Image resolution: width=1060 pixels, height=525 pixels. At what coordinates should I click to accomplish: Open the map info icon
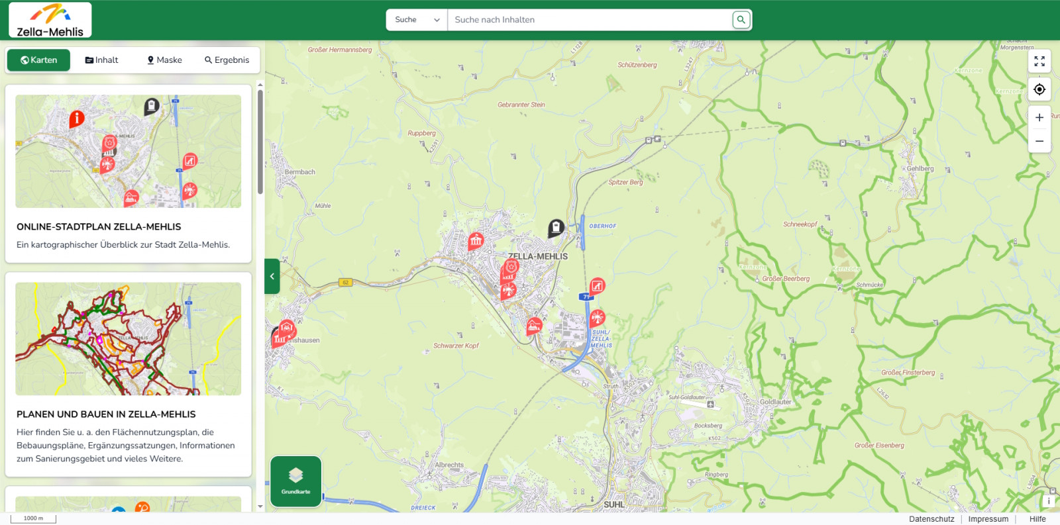(x=1049, y=501)
